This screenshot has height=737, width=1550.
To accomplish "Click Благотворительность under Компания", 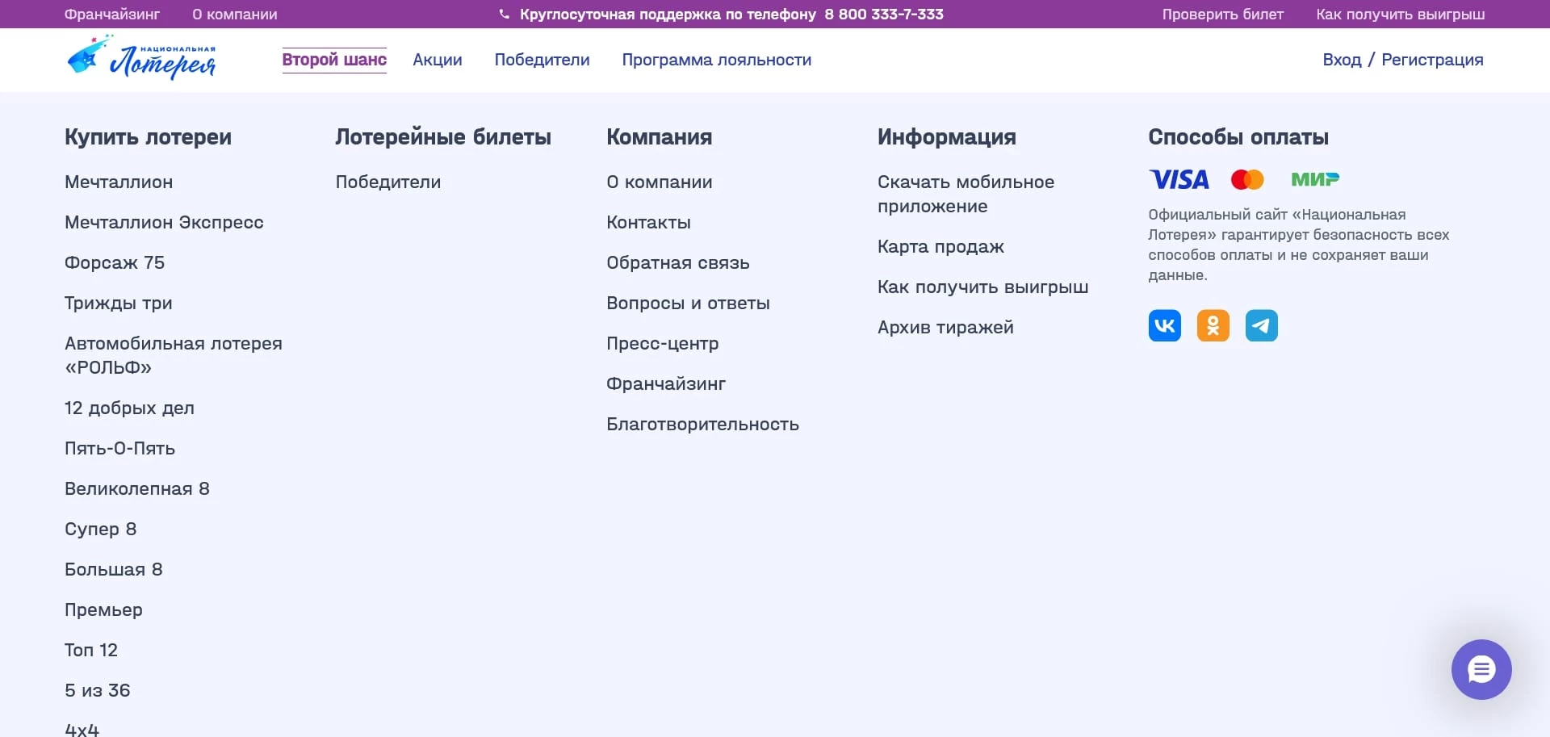I will pos(703,423).
